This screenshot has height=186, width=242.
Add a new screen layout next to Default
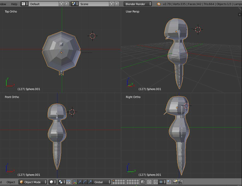61,4
